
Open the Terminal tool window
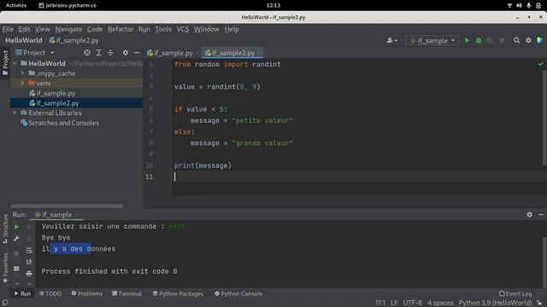pyautogui.click(x=126, y=293)
